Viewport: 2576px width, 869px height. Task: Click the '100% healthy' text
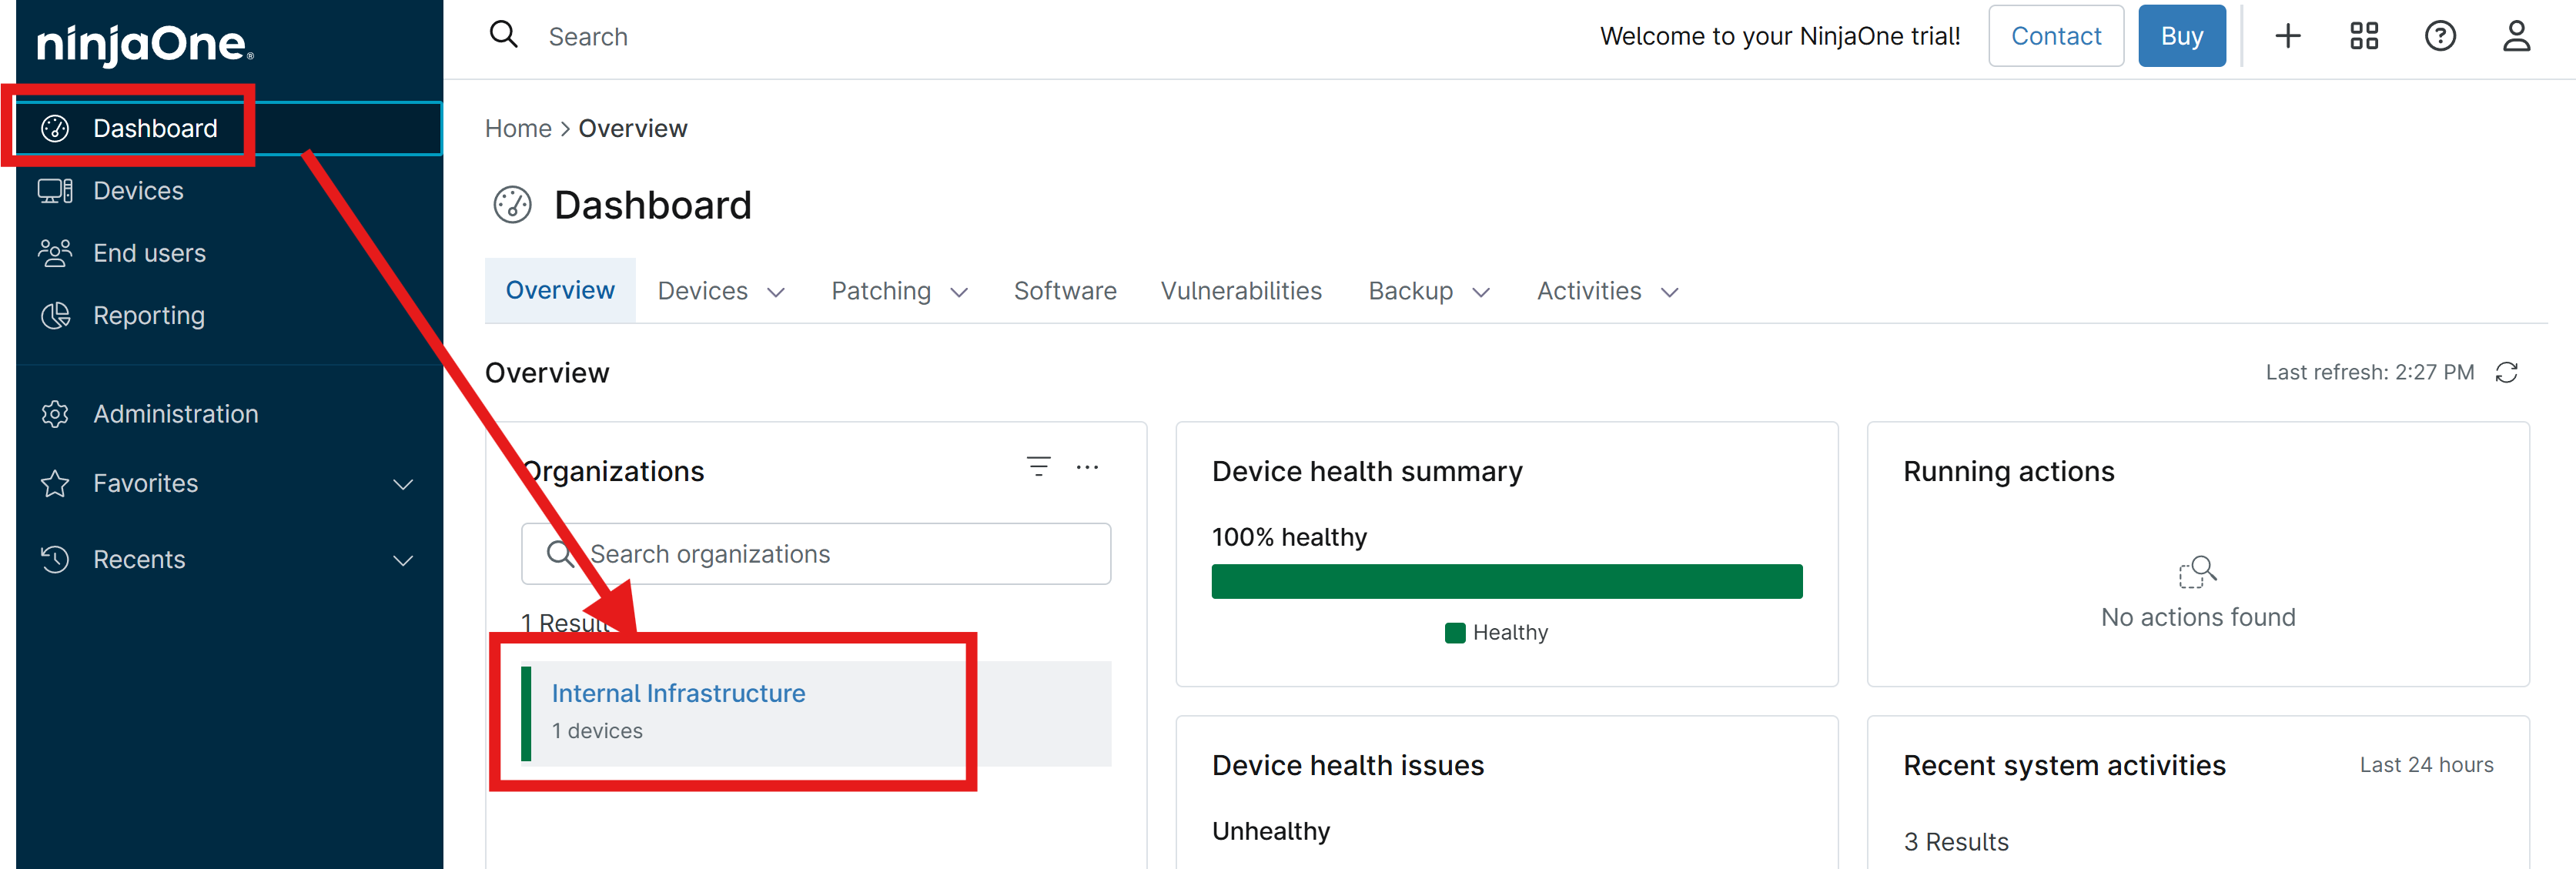click(1289, 537)
